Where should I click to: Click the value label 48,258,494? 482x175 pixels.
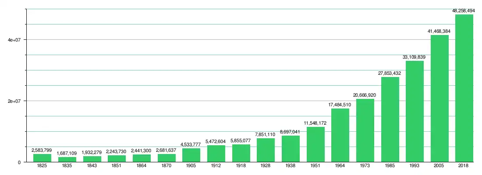[464, 10]
